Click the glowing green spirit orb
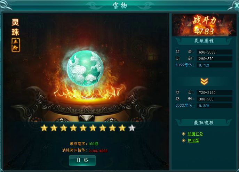The image size is (239, 172). (85, 68)
